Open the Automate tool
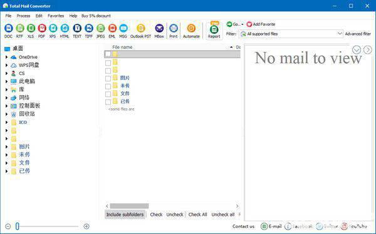This screenshot has height=234, width=376. pos(191,28)
